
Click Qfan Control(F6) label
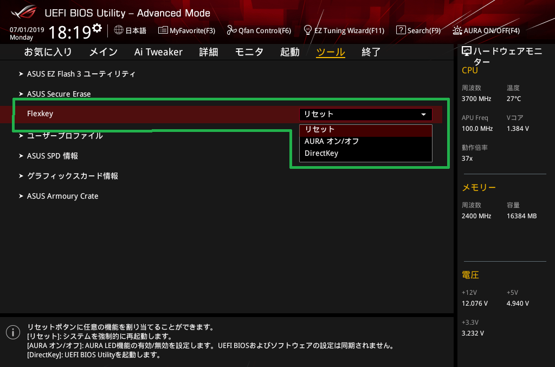point(264,30)
